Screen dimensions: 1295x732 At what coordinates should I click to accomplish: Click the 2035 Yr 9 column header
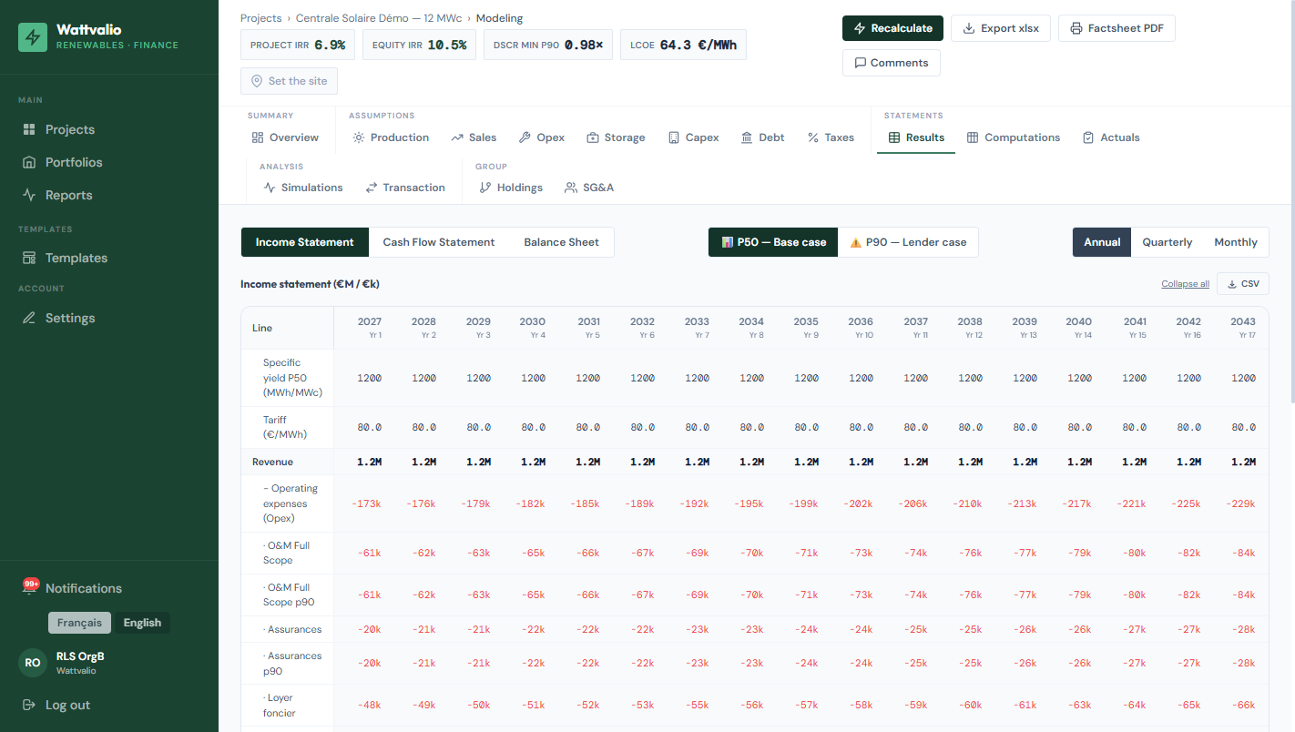[806, 328]
